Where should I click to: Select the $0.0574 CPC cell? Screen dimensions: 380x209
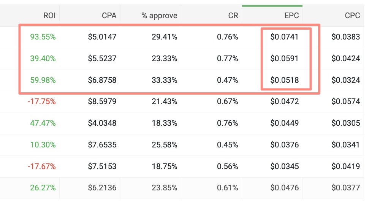point(345,101)
